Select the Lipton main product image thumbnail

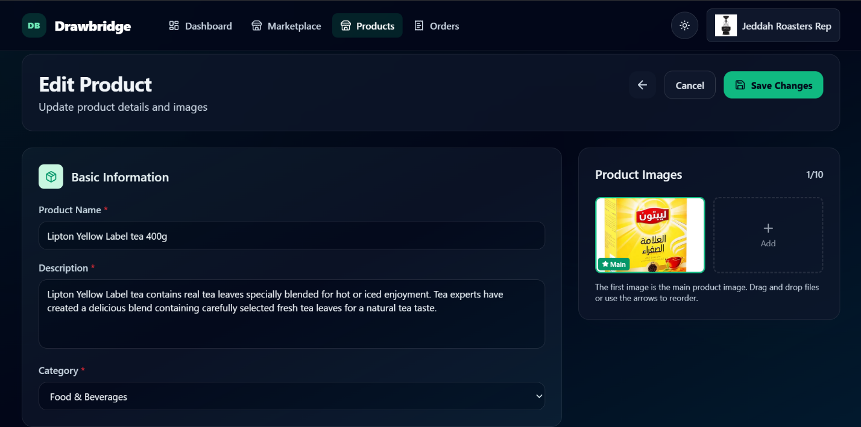[x=650, y=235]
